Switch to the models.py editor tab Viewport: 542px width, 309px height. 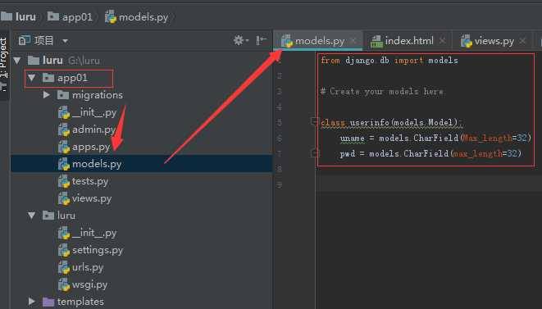point(320,41)
